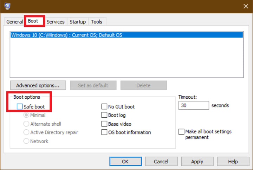Tick the No GUI boot checkbox
253x170 pixels.
point(104,107)
